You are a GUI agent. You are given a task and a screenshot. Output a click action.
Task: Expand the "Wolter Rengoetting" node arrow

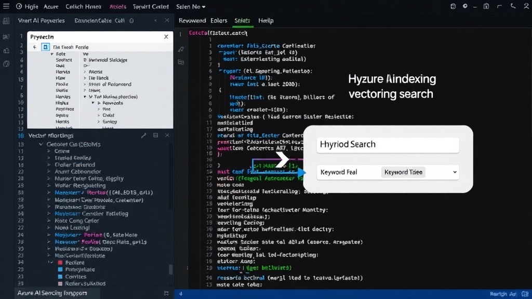click(x=49, y=186)
